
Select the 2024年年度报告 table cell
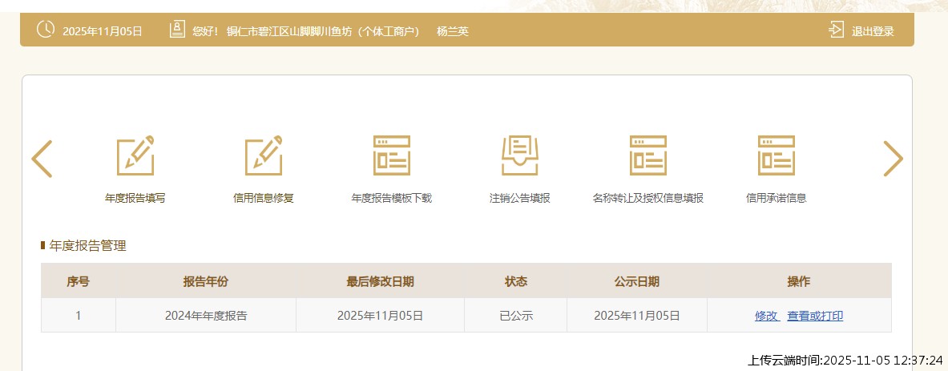coord(206,316)
